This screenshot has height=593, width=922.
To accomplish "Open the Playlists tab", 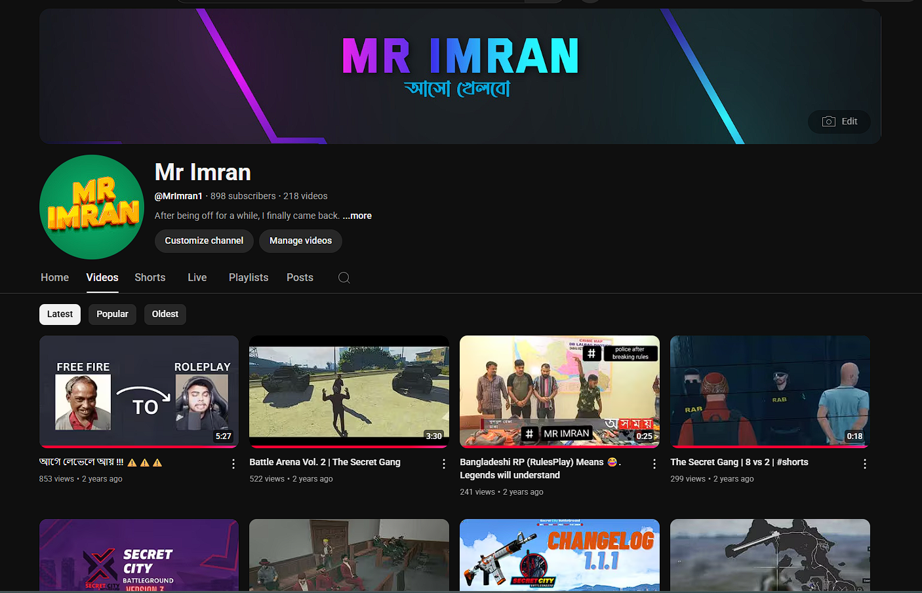I will point(249,278).
